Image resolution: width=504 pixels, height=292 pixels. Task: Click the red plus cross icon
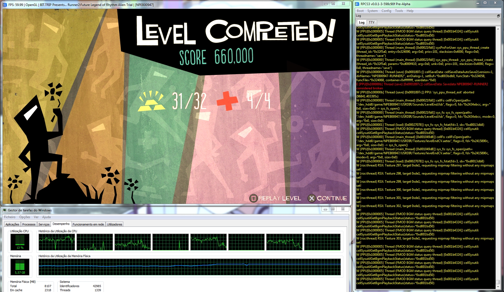[x=227, y=101]
